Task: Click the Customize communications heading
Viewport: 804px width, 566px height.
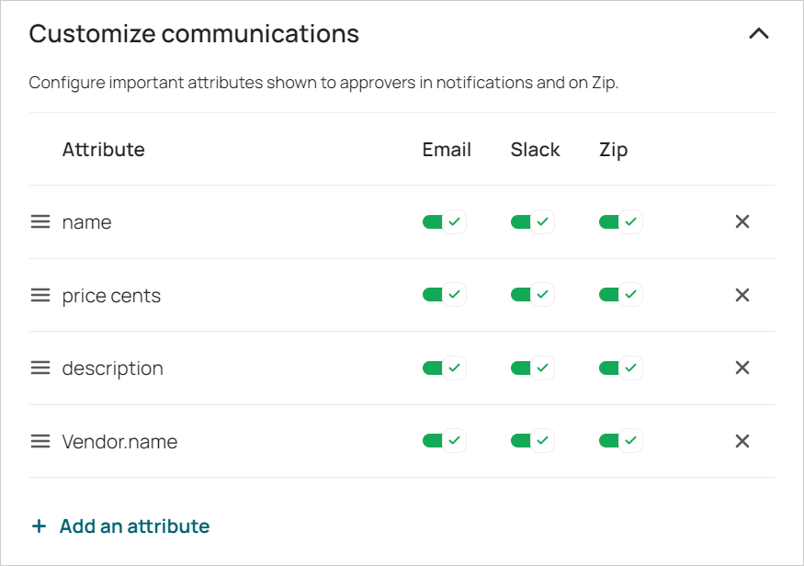Action: click(194, 34)
